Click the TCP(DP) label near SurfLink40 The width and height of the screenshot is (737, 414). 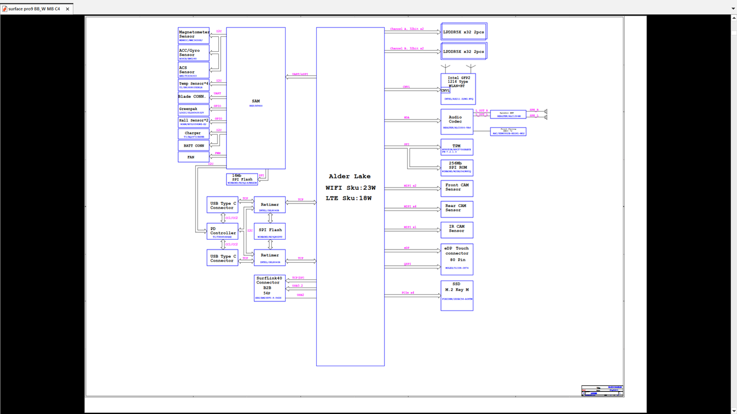tap(298, 278)
